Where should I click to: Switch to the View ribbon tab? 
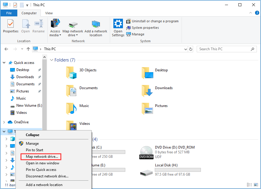pyautogui.click(x=49, y=13)
